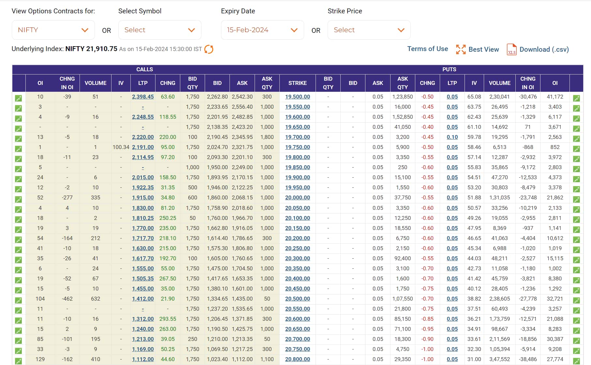This screenshot has height=365, width=591.
Task: Click the calls VOLUME column header
Action: point(96,83)
